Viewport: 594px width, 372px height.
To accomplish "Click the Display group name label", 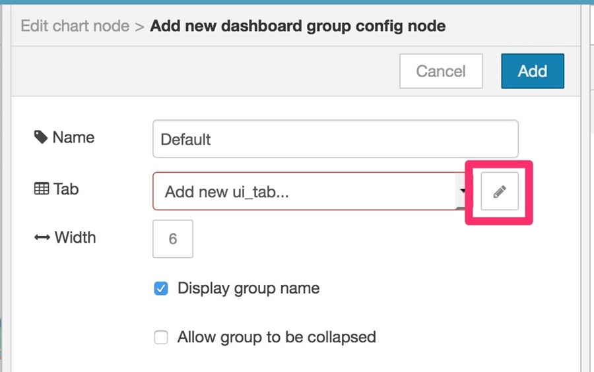I will 249,288.
